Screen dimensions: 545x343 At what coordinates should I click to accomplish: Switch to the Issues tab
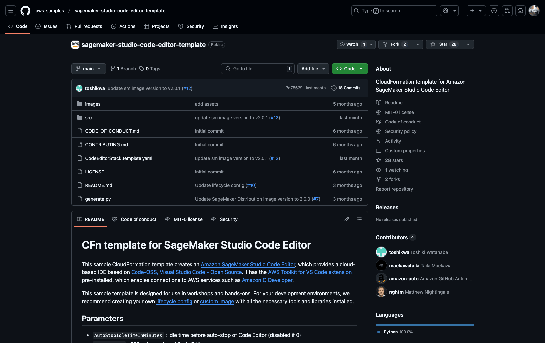(x=47, y=26)
